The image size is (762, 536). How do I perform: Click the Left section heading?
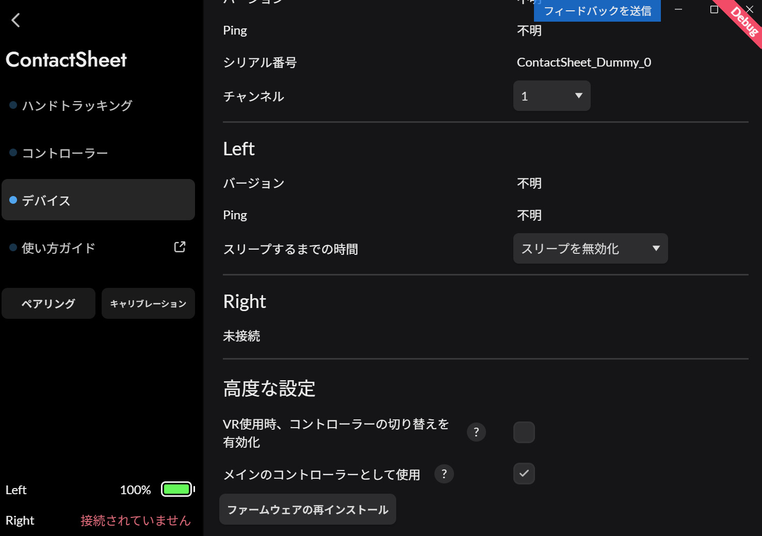point(239,149)
